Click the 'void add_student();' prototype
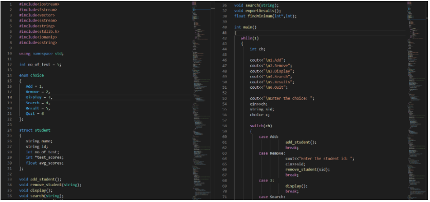This screenshot has width=430, height=202. click(40, 179)
